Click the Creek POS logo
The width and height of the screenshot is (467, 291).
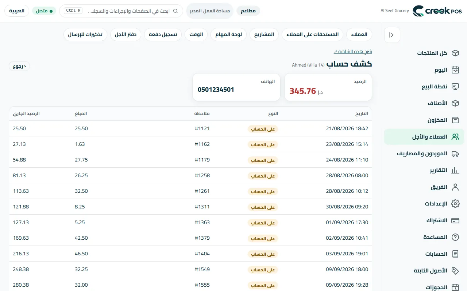[437, 11]
